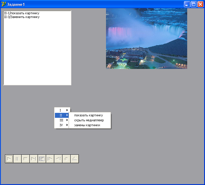
Task: Select list line 'II-3/Заменить картинку'
Action: click(x=22, y=17)
